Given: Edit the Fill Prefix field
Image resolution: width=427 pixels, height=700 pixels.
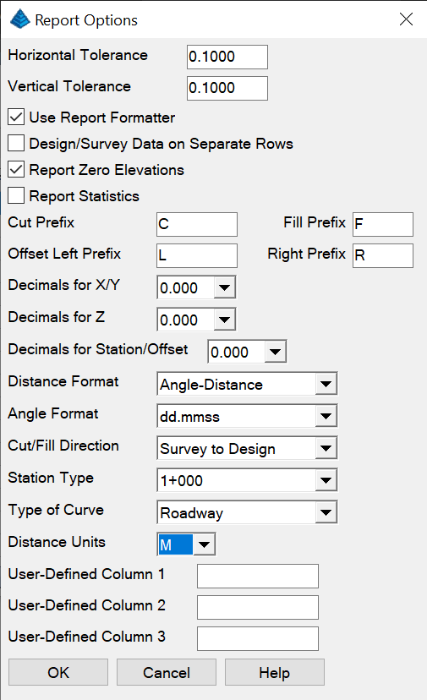Looking at the screenshot, I should click(x=383, y=224).
